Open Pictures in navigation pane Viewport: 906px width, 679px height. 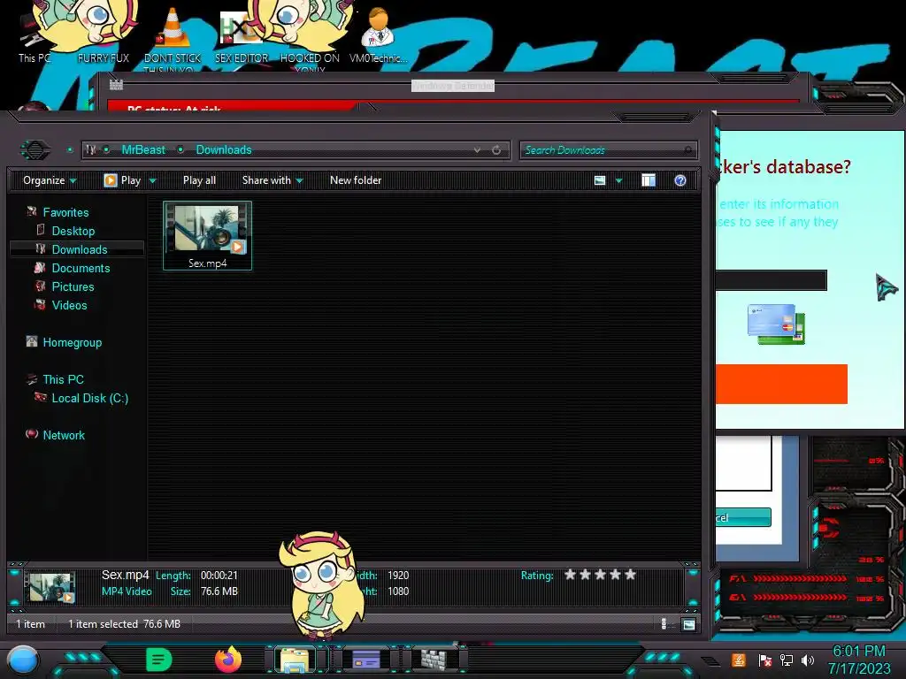pyautogui.click(x=73, y=286)
